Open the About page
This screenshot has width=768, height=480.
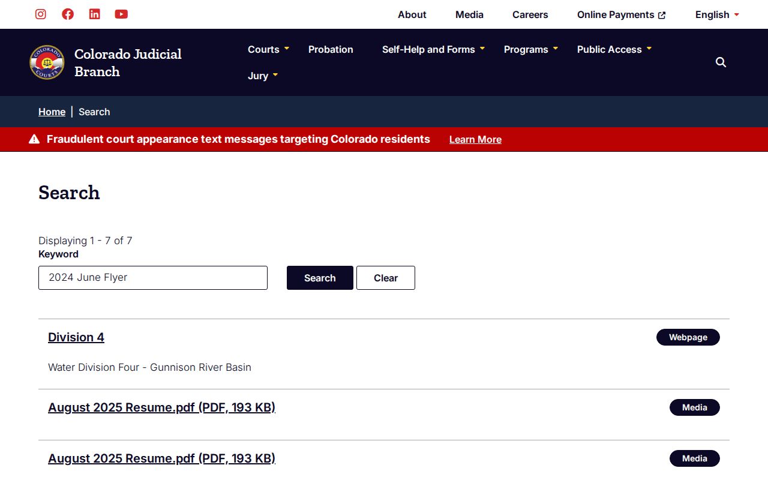coord(412,14)
